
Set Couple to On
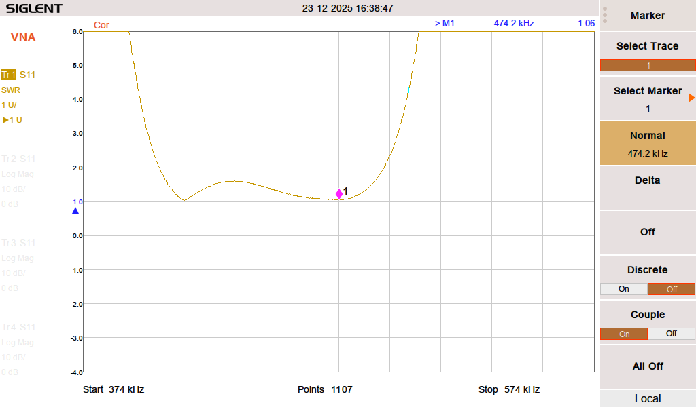pos(623,334)
